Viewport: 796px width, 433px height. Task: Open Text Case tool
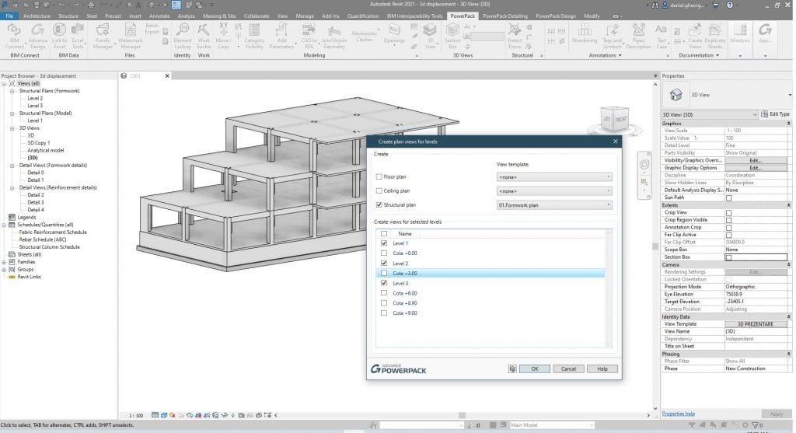point(661,36)
